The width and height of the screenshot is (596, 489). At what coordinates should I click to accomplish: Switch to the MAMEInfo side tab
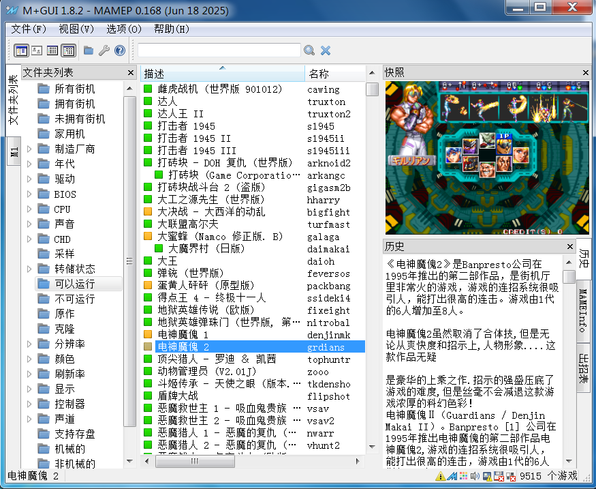tap(582, 310)
